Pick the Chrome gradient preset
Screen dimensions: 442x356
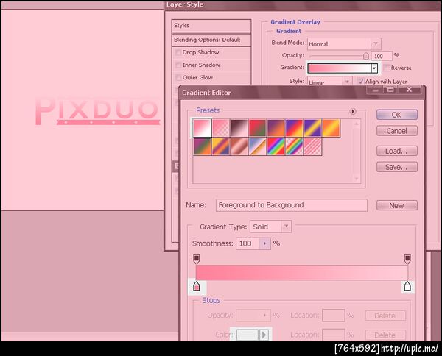257,146
